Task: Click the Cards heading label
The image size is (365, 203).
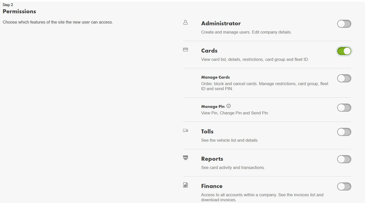Action: [209, 50]
